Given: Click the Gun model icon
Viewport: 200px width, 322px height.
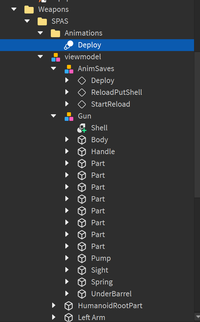Looking at the screenshot, I should pos(68,116).
